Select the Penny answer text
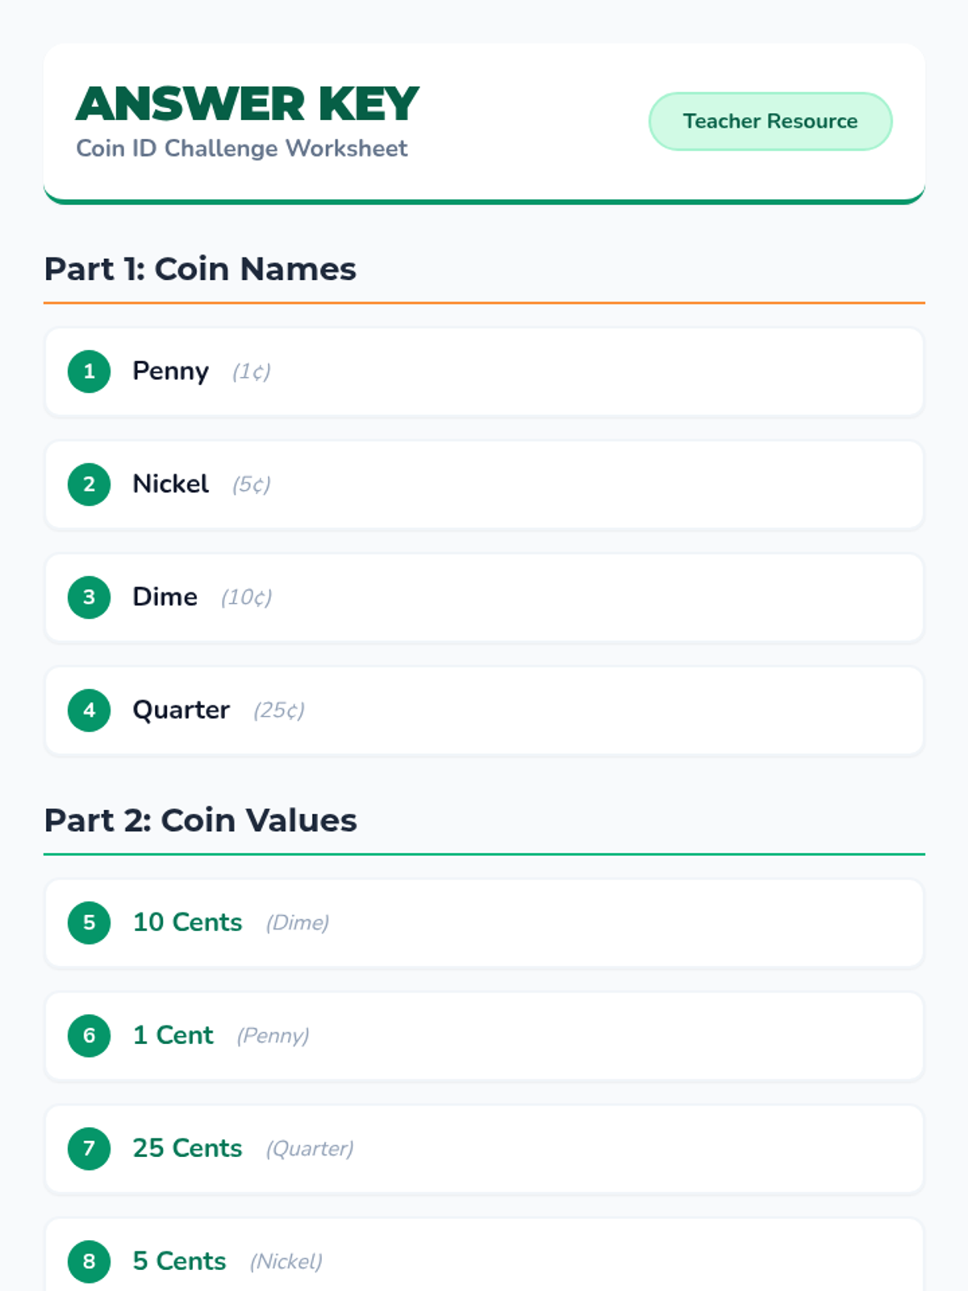Image resolution: width=968 pixels, height=1291 pixels. coord(170,371)
